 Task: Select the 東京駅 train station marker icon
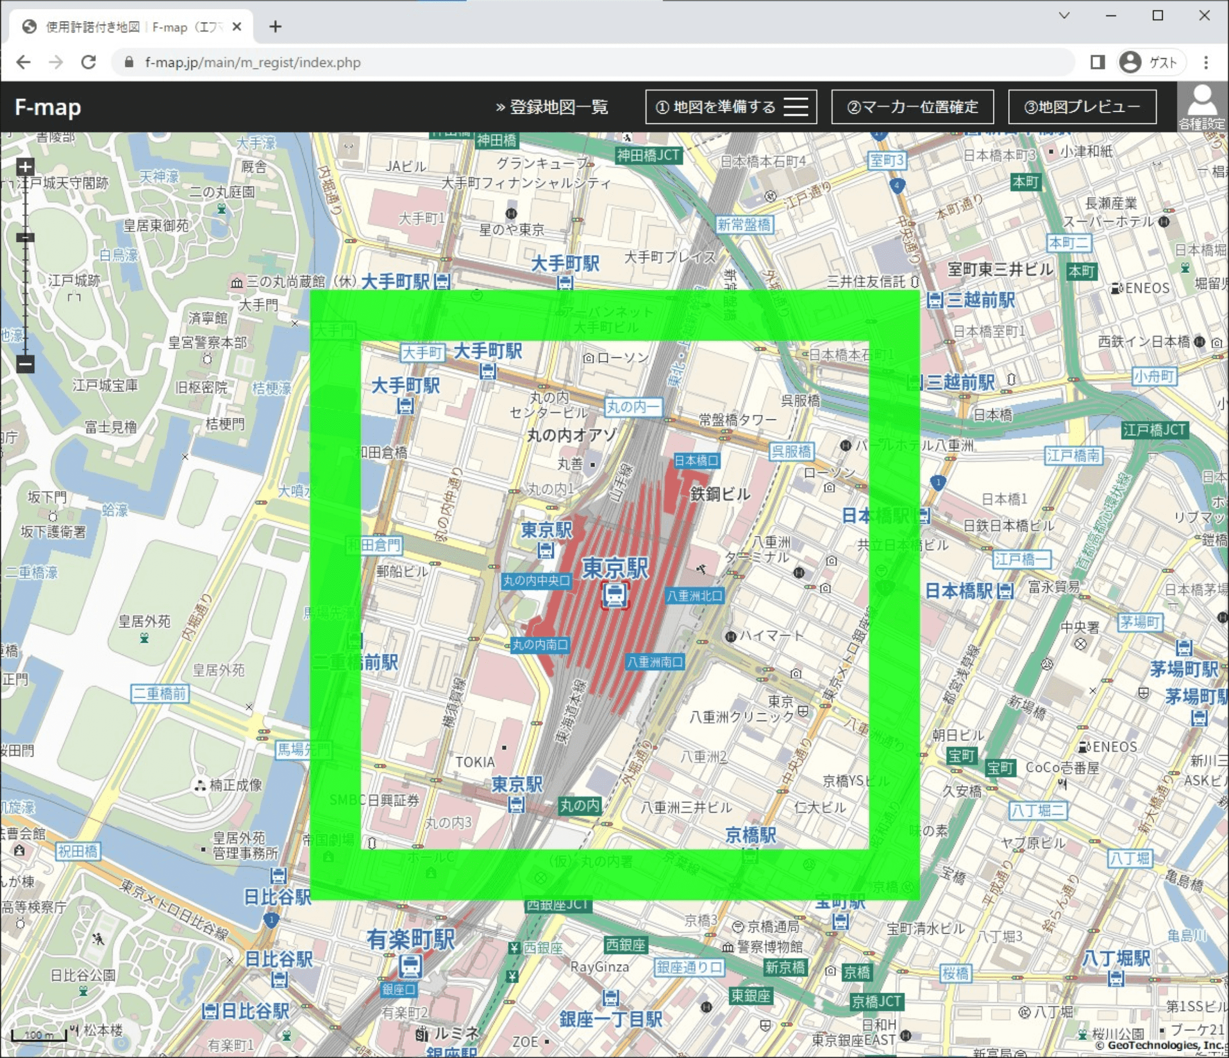click(615, 595)
